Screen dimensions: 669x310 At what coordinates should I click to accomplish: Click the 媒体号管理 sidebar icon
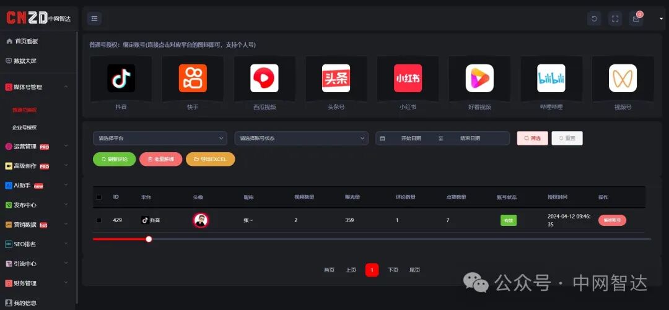click(x=9, y=87)
